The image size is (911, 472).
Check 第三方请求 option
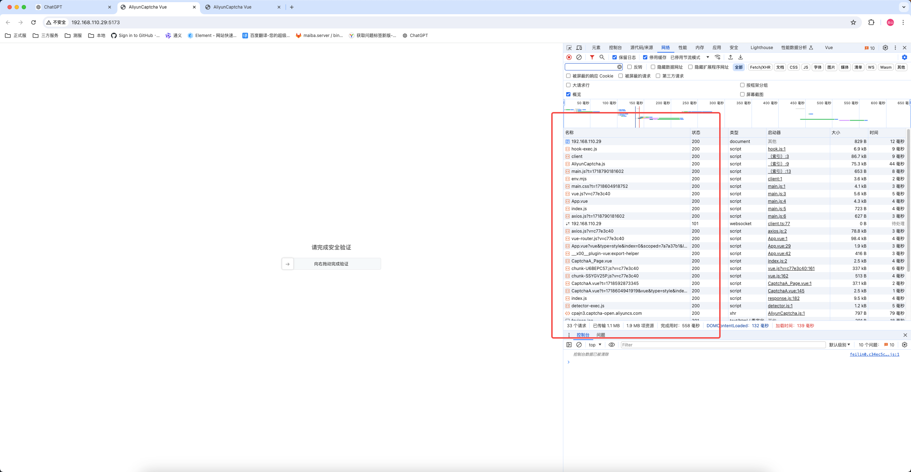pos(658,76)
